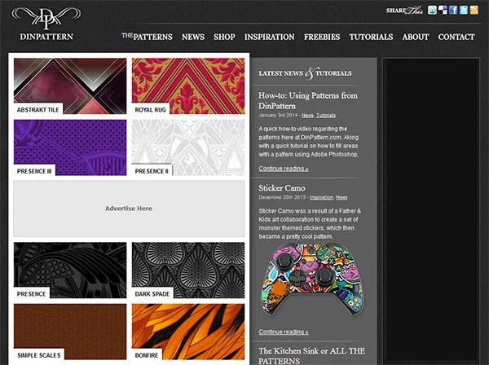Viewport: 489px width, 365px height.
Task: Go to Freebies
Action: click(322, 37)
